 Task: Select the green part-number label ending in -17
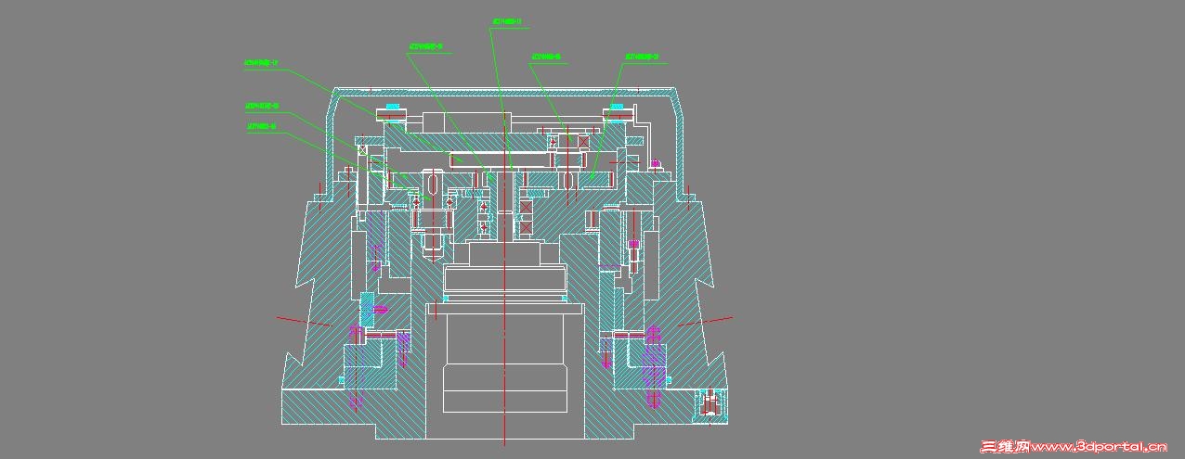[261, 63]
